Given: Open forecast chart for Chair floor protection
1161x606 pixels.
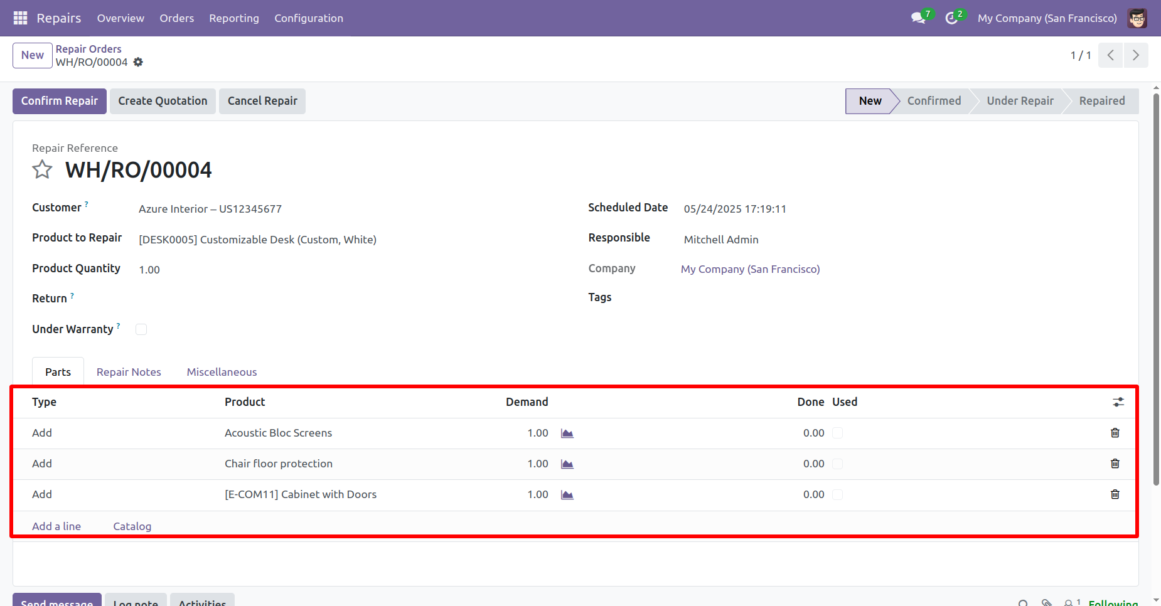Looking at the screenshot, I should (x=567, y=464).
